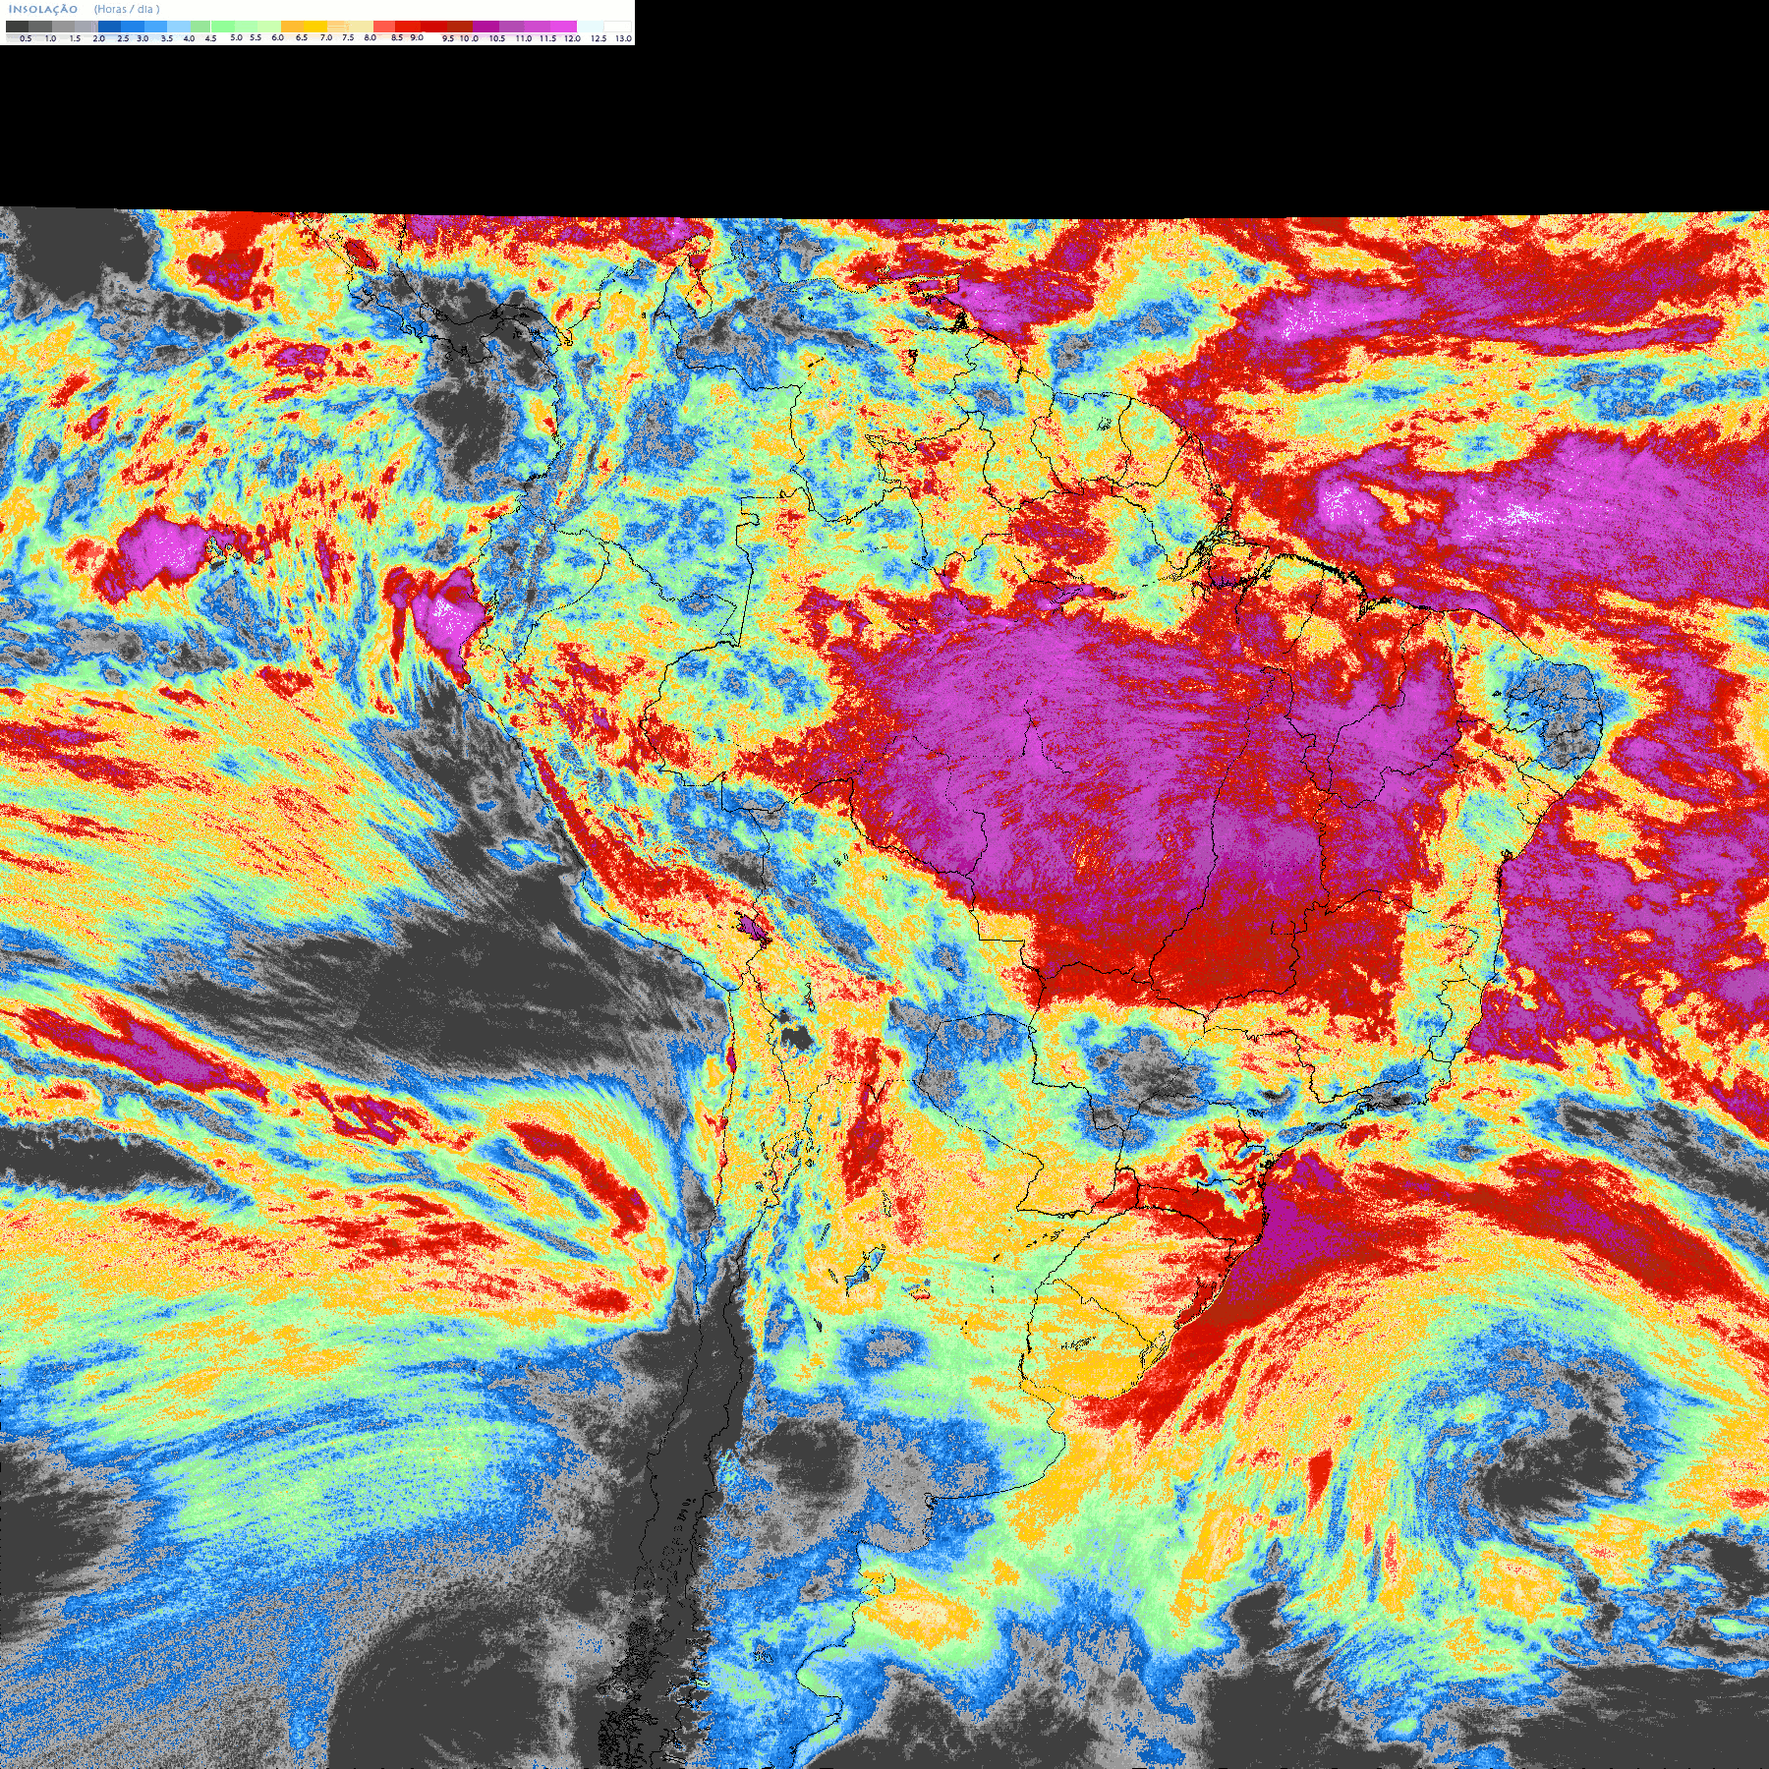Click the 8.5 legend value
This screenshot has width=1769, height=1769.
(397, 37)
